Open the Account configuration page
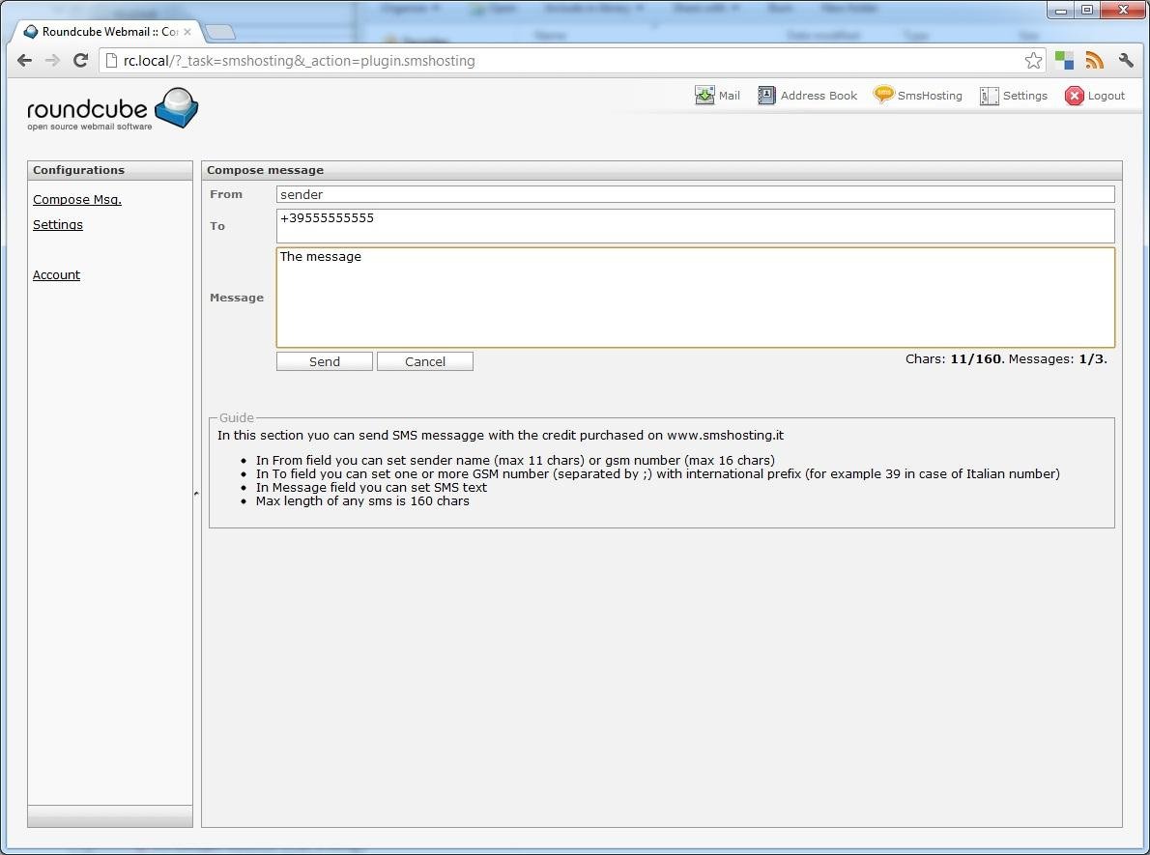Image resolution: width=1150 pixels, height=855 pixels. tap(56, 274)
